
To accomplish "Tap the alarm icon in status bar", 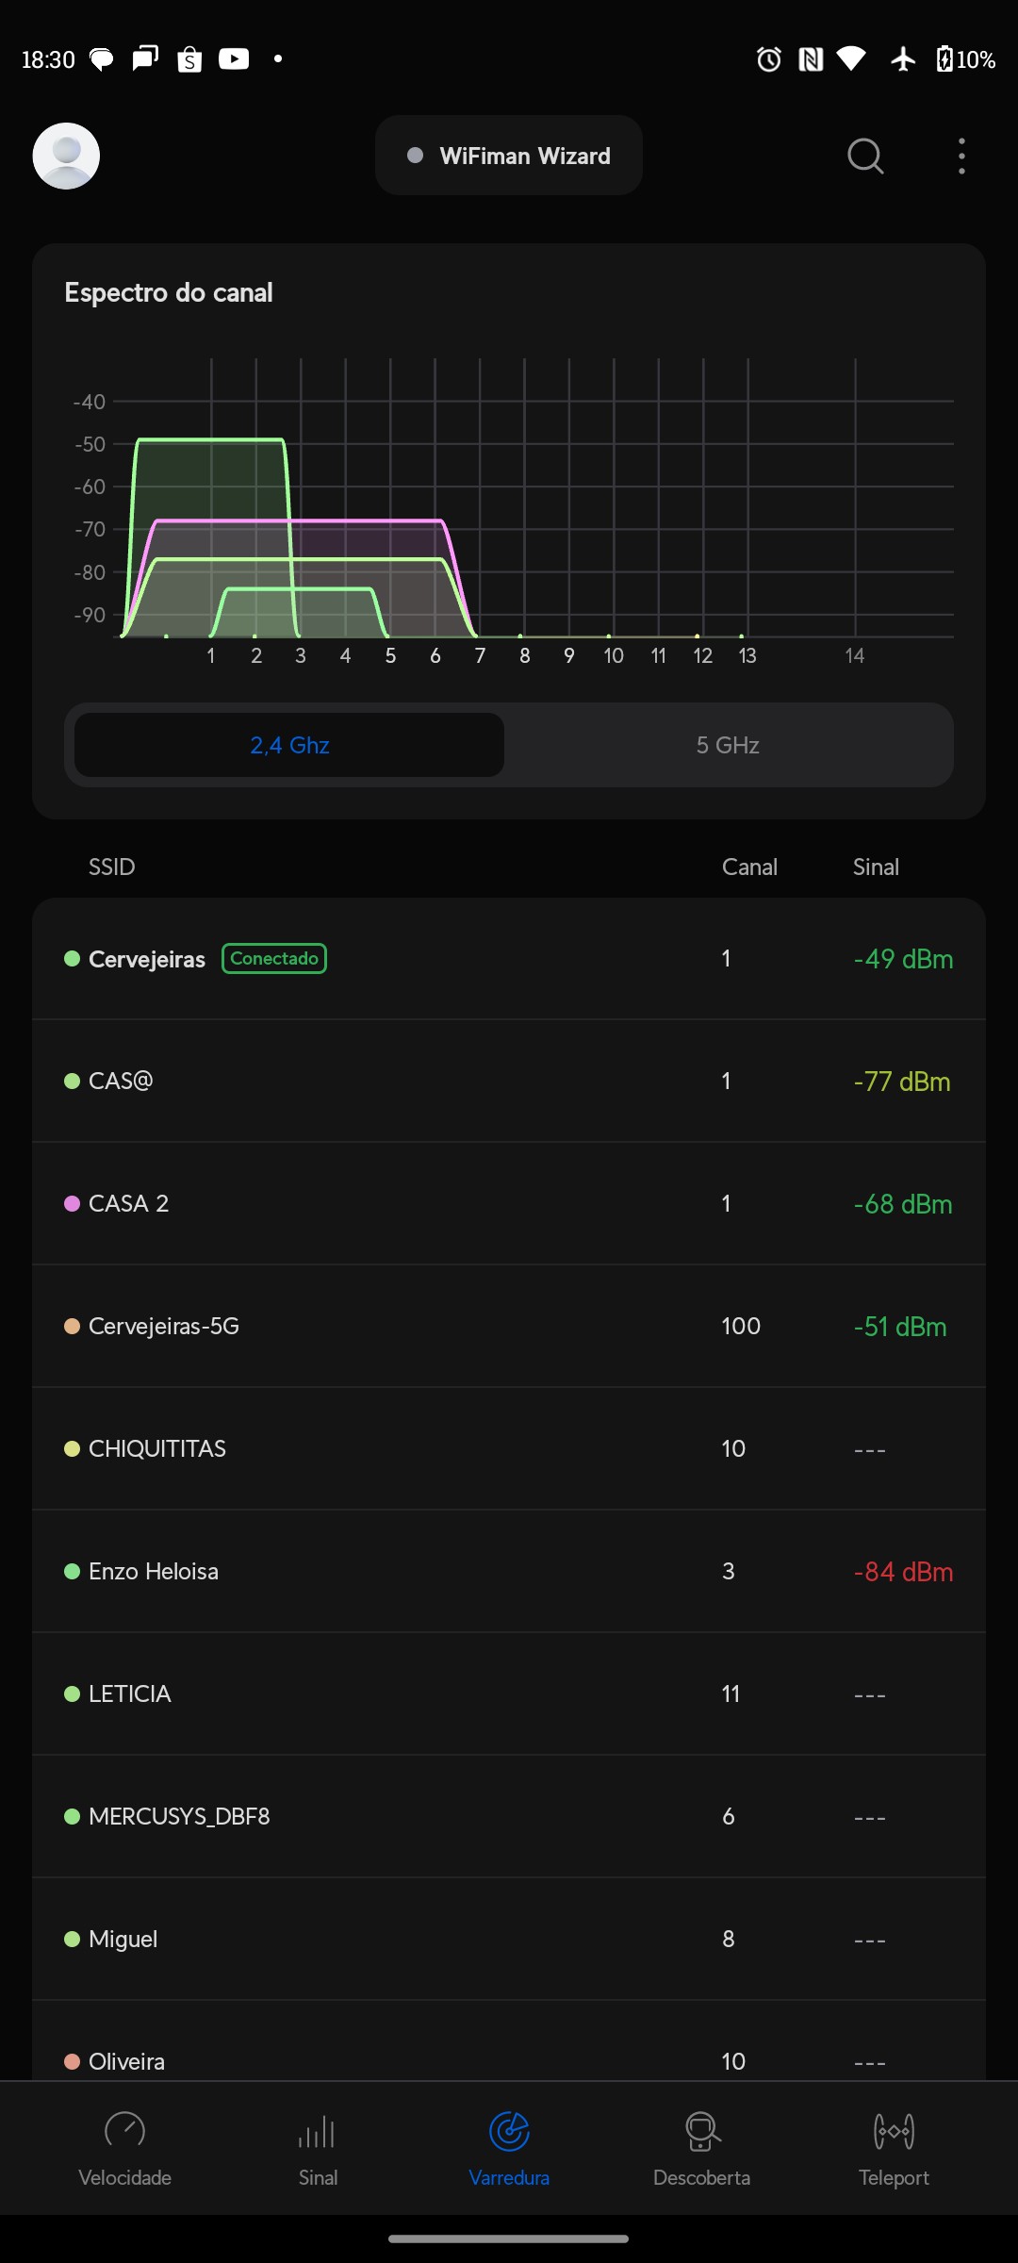I will (769, 59).
